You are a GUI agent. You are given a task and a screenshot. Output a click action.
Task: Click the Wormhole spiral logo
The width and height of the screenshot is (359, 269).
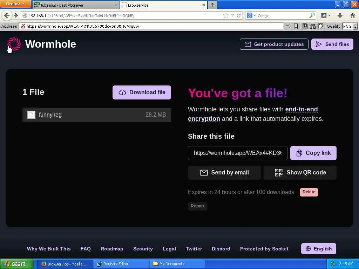click(14, 44)
